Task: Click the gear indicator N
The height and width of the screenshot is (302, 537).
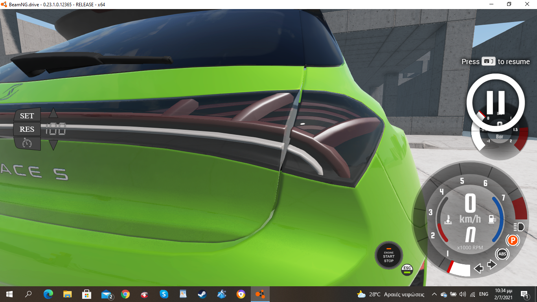Action: pyautogui.click(x=470, y=235)
